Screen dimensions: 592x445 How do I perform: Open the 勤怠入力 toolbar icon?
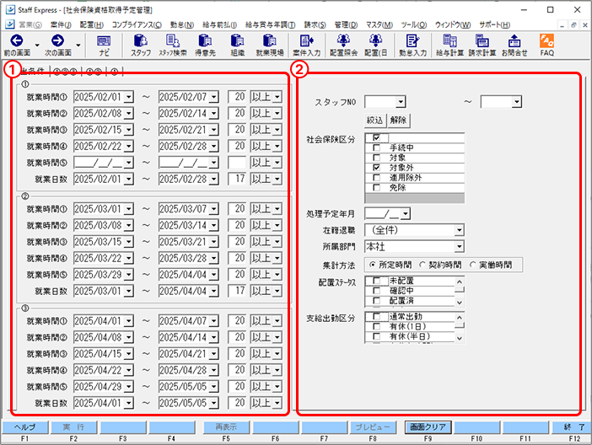tap(412, 40)
